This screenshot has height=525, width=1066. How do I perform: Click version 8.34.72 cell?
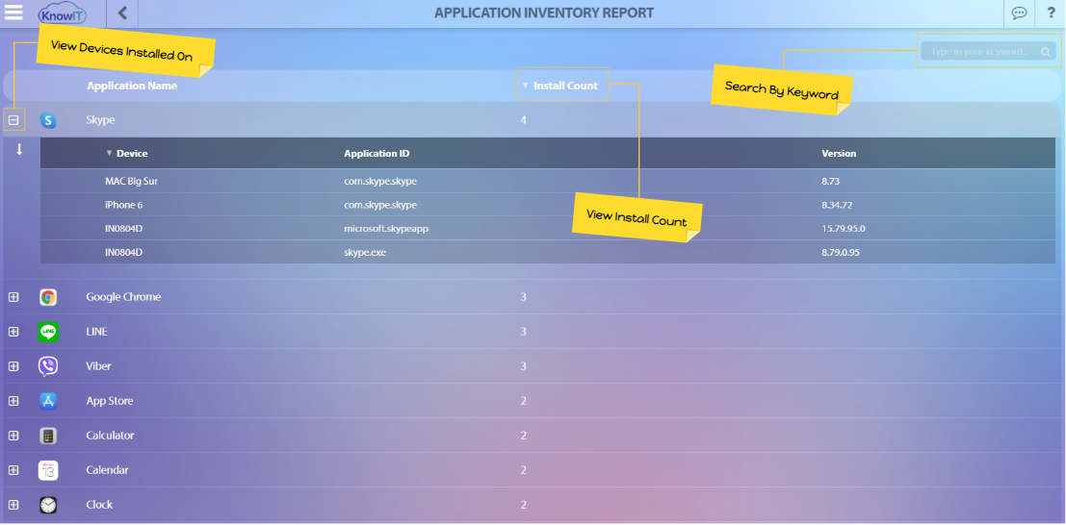(x=838, y=205)
